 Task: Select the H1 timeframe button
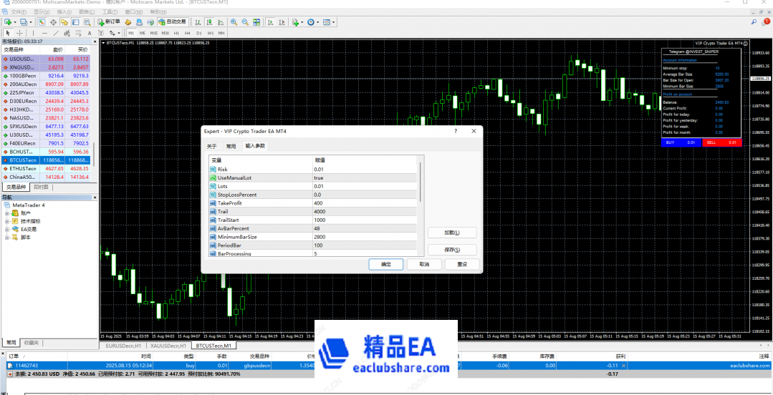[176, 33]
